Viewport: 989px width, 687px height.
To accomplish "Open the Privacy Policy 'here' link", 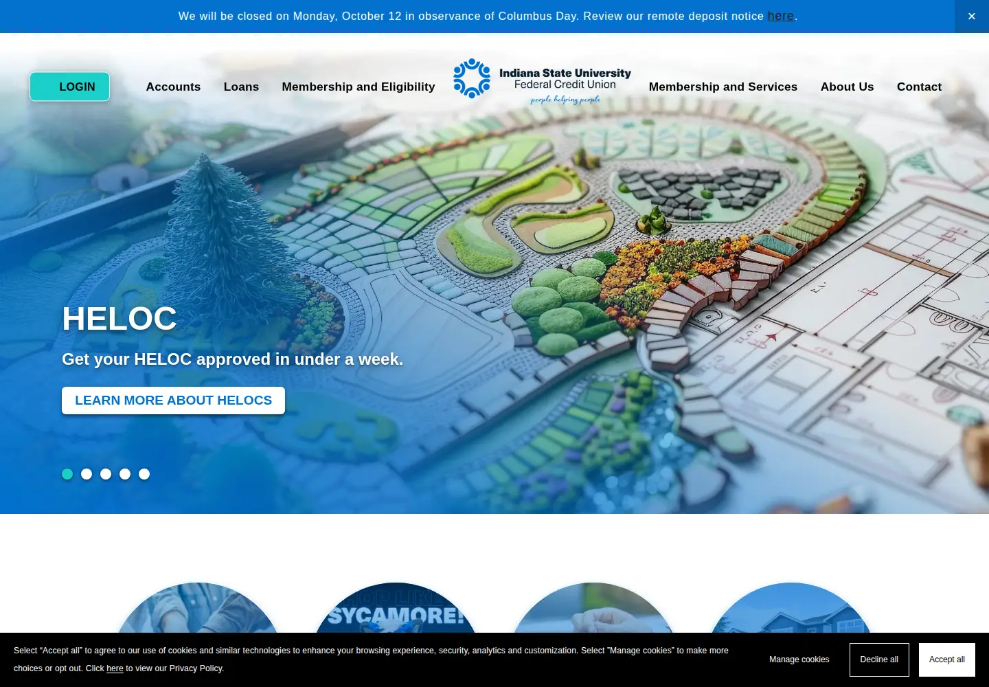I will pos(115,668).
